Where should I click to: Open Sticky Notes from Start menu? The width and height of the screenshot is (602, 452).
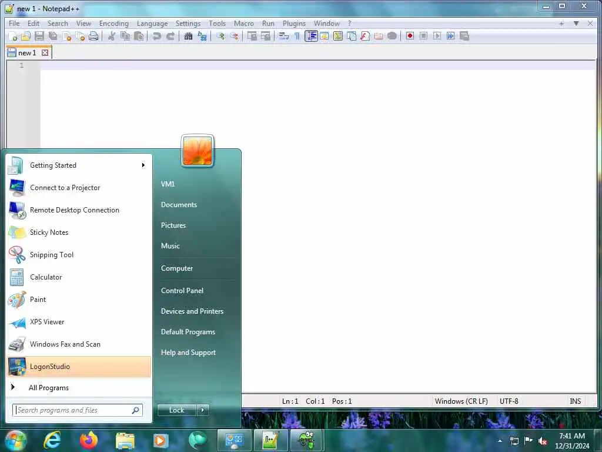tap(79, 232)
